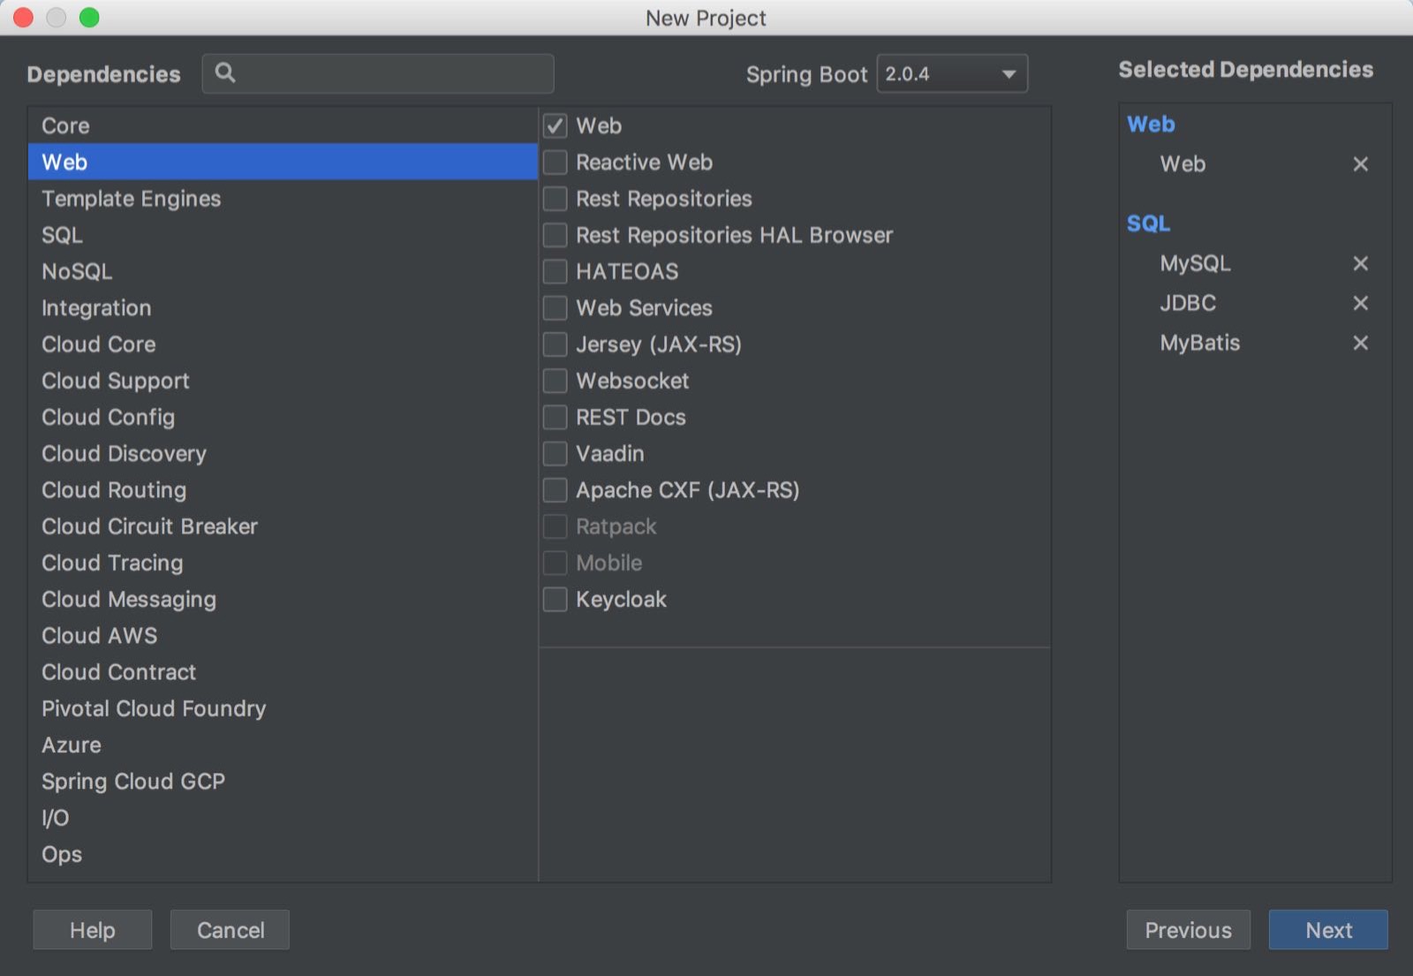Click the search magnifier icon

225,73
